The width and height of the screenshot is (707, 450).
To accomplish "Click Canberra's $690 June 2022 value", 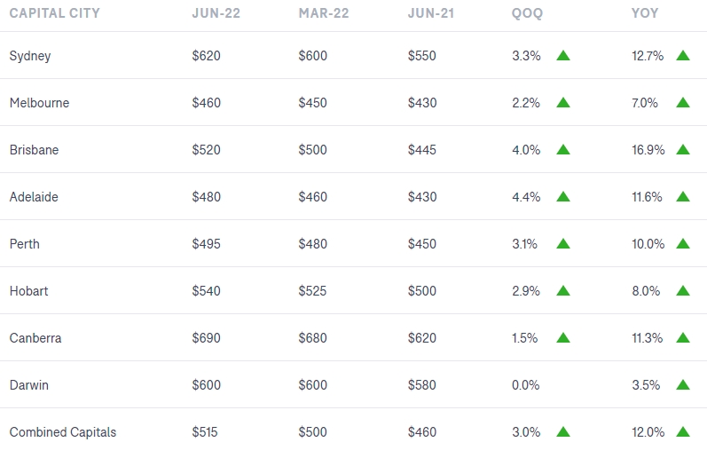I will pos(206,337).
